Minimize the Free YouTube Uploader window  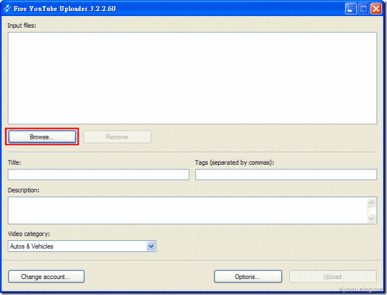(351, 9)
